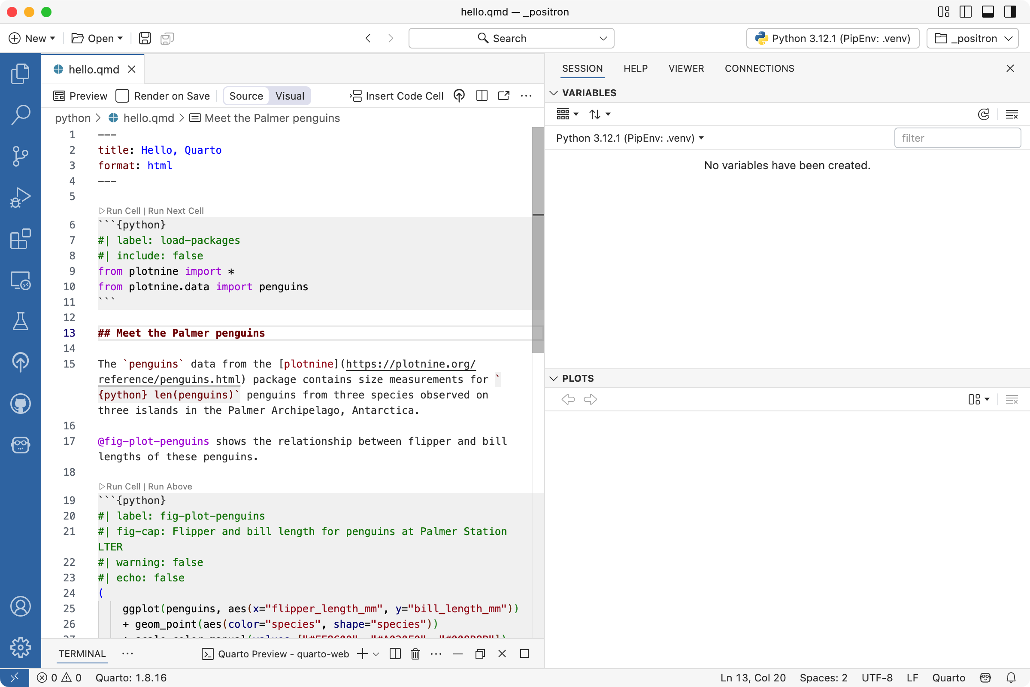Refresh the Variables pane

click(x=984, y=114)
